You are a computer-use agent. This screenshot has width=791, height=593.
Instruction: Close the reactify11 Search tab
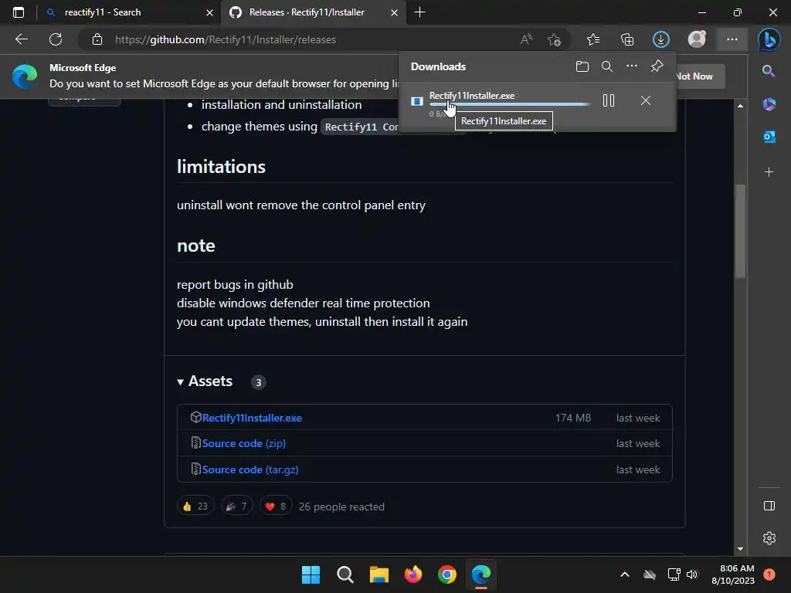point(209,12)
